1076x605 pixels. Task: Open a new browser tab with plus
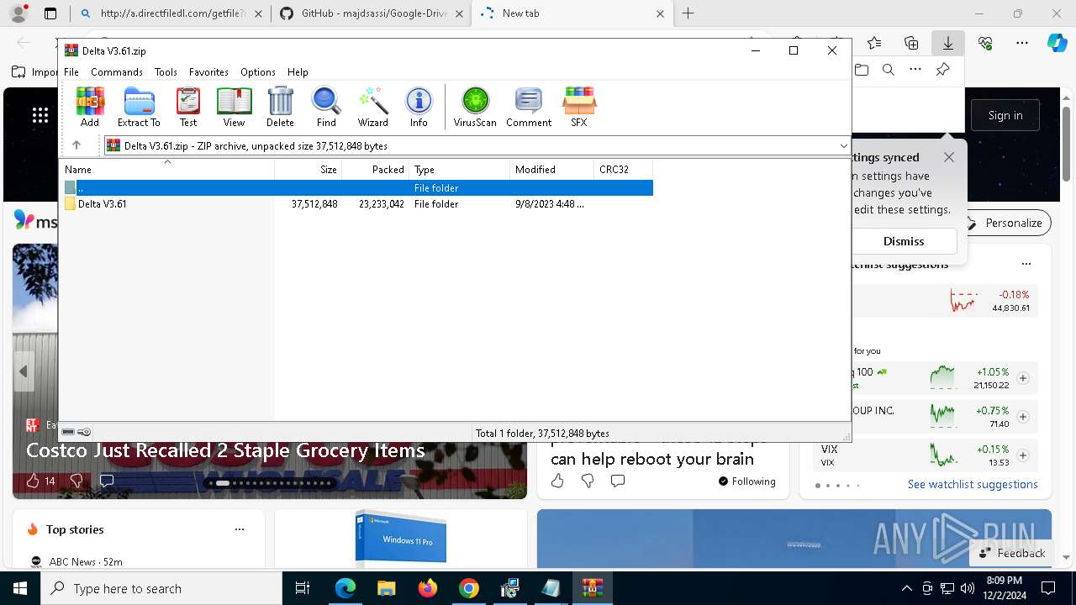point(688,13)
